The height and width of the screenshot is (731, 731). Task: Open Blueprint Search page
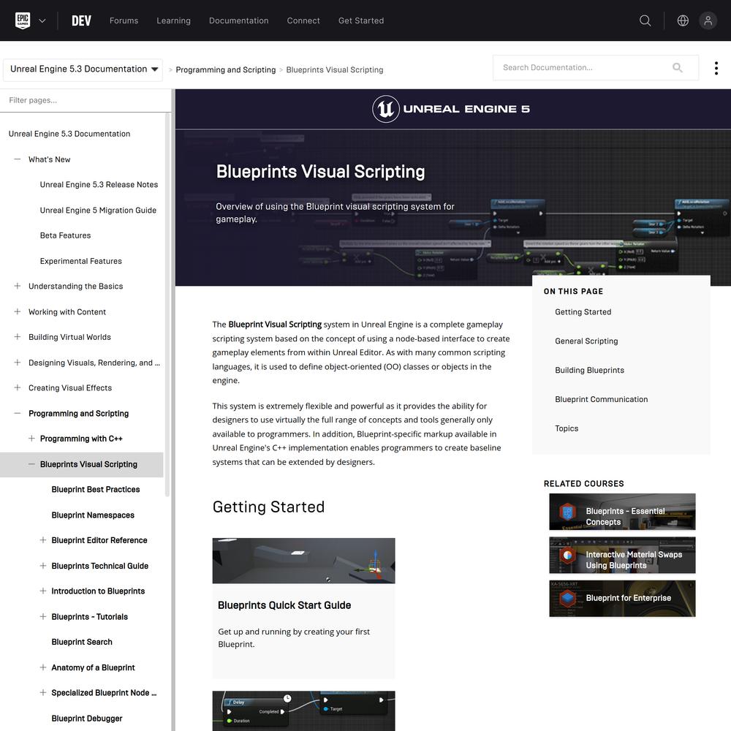tap(82, 642)
